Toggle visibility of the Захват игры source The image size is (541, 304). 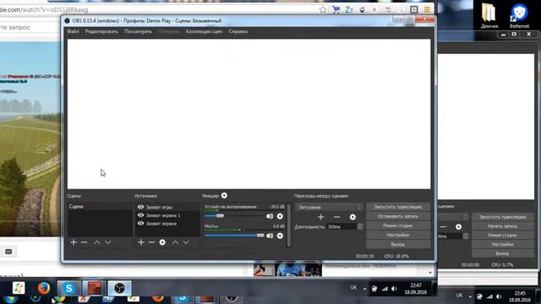pos(141,207)
